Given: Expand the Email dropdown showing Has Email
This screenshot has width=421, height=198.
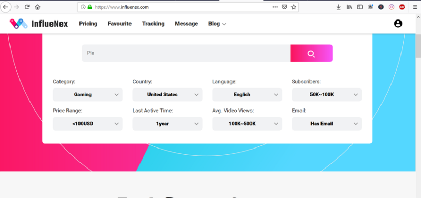Looking at the screenshot, I should point(326,124).
